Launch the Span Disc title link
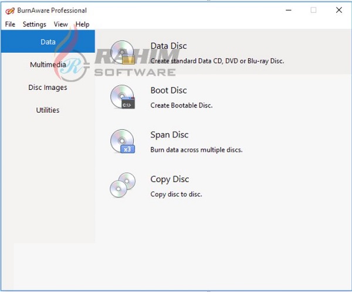This screenshot has width=352, height=292. 170,135
